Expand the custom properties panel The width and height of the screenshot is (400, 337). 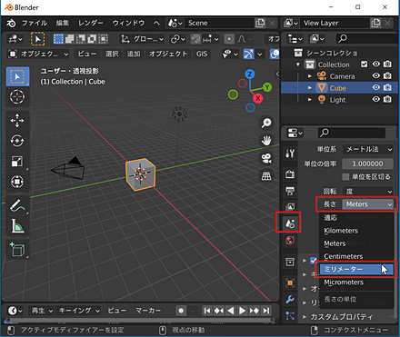point(305,317)
